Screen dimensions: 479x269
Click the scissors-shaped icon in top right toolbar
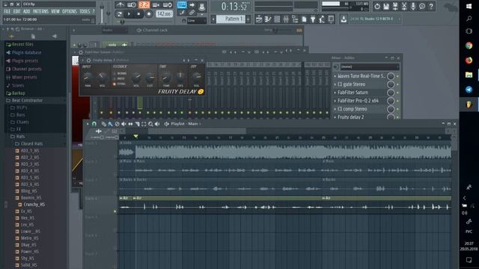tap(404, 6)
